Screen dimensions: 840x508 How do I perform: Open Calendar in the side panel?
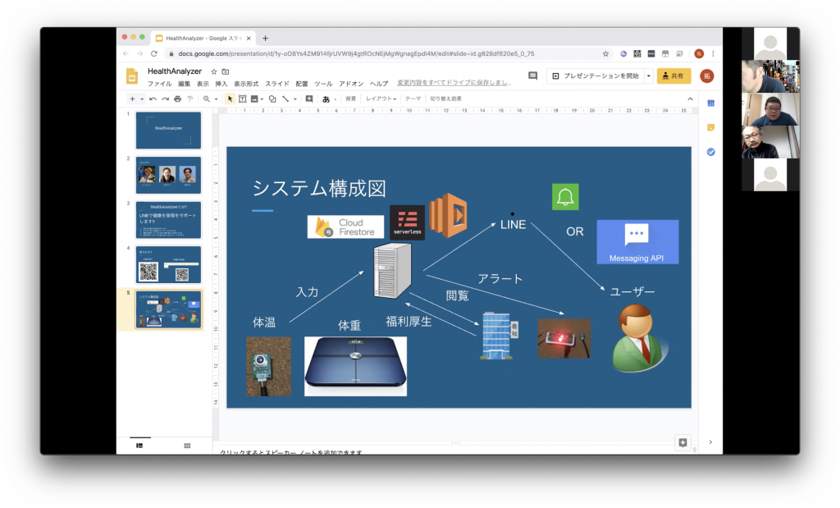(711, 103)
